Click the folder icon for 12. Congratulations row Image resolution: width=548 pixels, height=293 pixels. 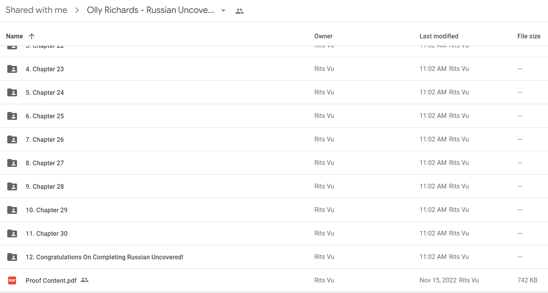[12, 257]
